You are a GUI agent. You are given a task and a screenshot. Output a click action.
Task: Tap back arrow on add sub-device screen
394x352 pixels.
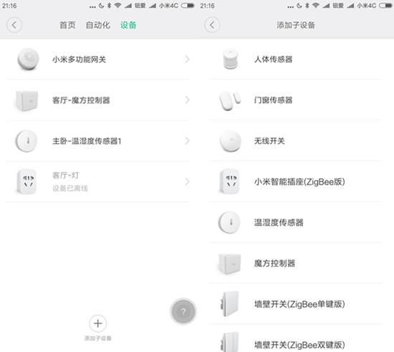pyautogui.click(x=212, y=25)
